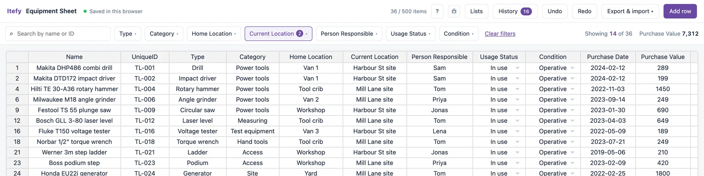Open help with the question mark button
Viewport: 704px width, 176px height.
[x=437, y=11]
